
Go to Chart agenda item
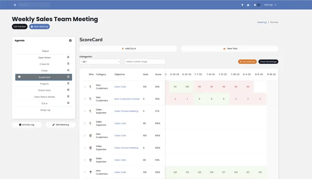(44, 71)
